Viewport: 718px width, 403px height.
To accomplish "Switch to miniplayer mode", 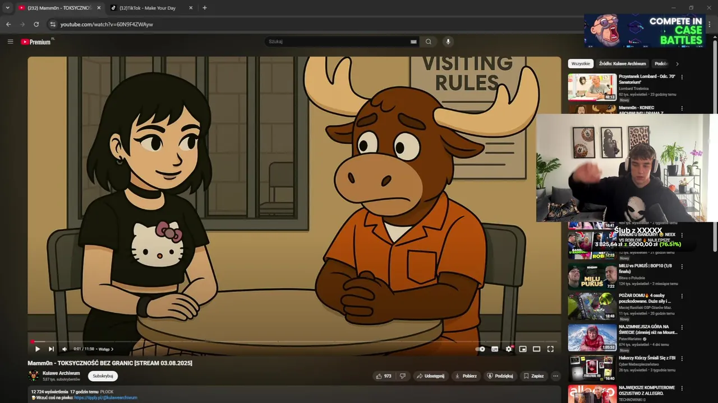I will coord(523,349).
